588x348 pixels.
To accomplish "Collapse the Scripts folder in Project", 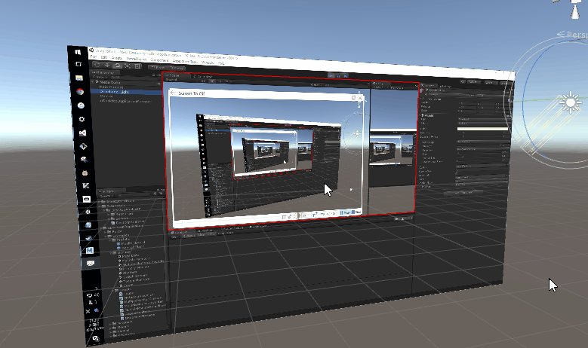I will coord(114,290).
